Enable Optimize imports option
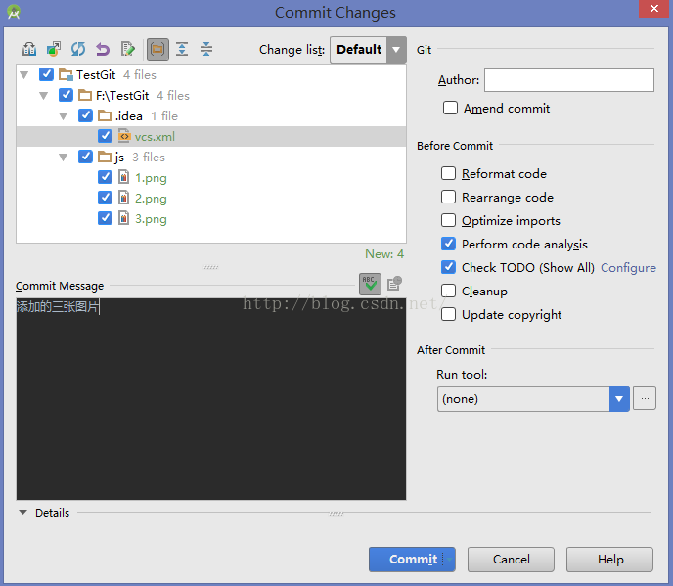Image resolution: width=673 pixels, height=586 pixels. [449, 220]
